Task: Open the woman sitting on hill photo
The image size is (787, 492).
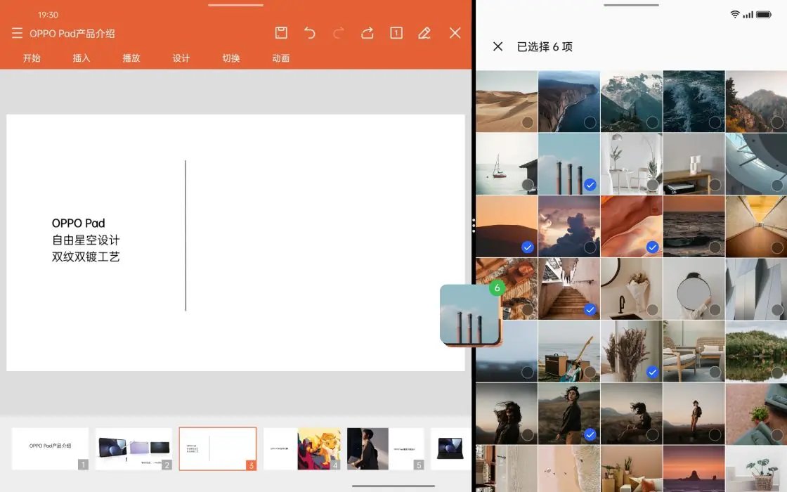Action: [632, 414]
